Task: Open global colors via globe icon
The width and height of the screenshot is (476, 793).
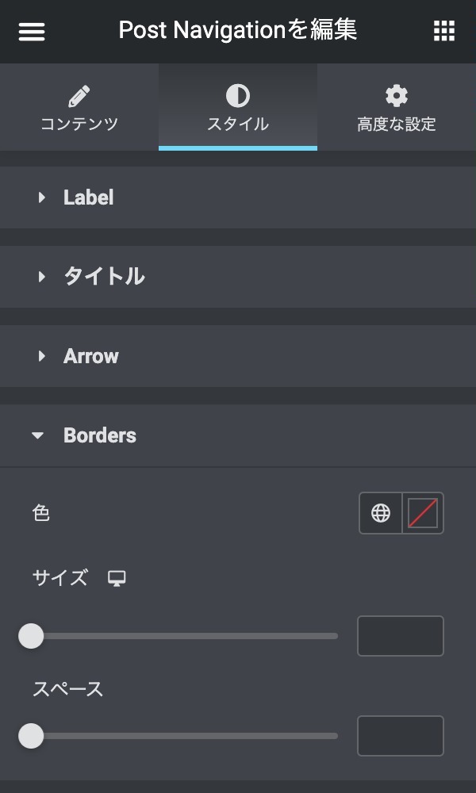Action: click(x=381, y=514)
